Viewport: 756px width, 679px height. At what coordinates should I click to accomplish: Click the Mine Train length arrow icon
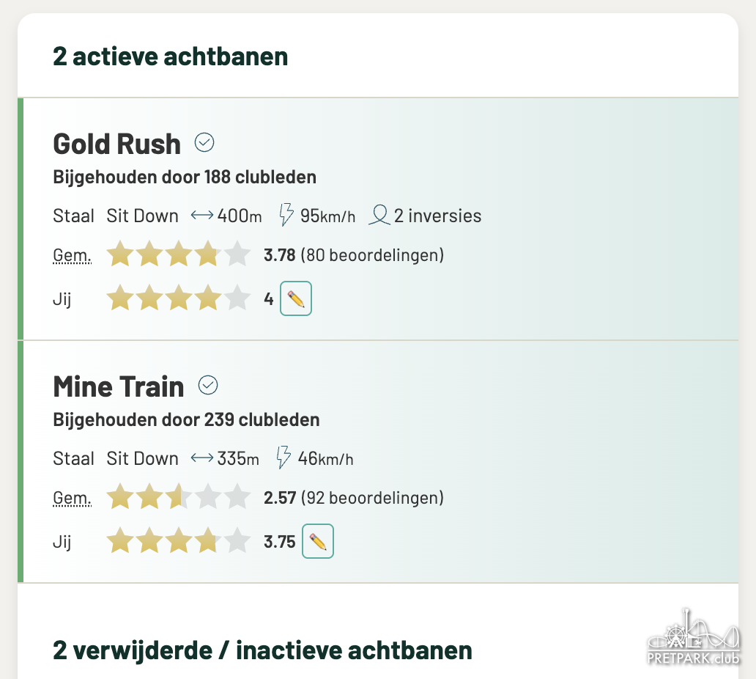[201, 458]
